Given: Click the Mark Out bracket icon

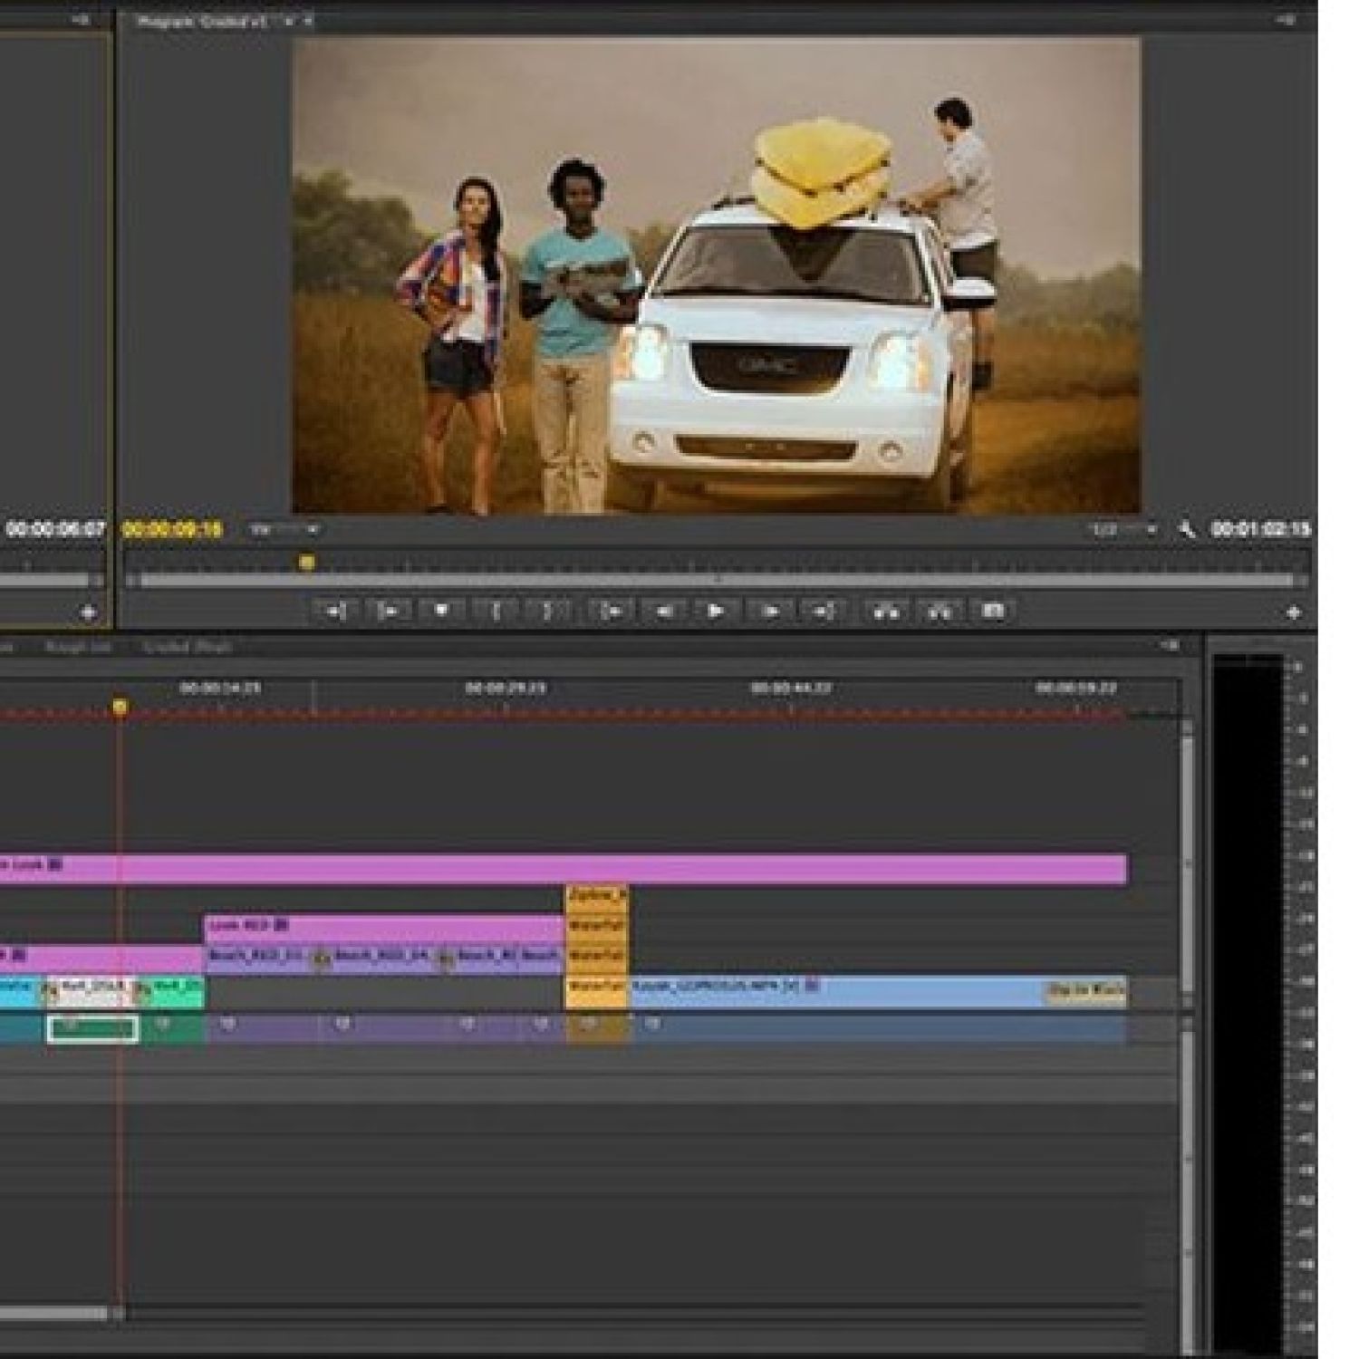Looking at the screenshot, I should coord(547,612).
